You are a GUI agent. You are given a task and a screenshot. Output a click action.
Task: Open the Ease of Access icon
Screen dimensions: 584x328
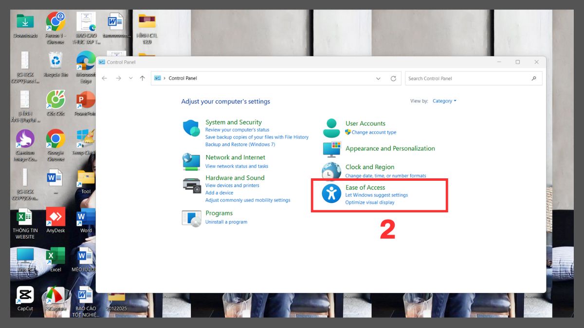tap(331, 193)
